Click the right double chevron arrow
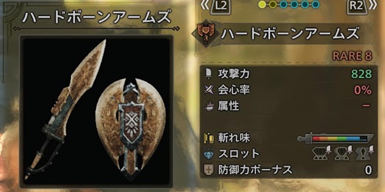385x192 pixels. [373, 6]
